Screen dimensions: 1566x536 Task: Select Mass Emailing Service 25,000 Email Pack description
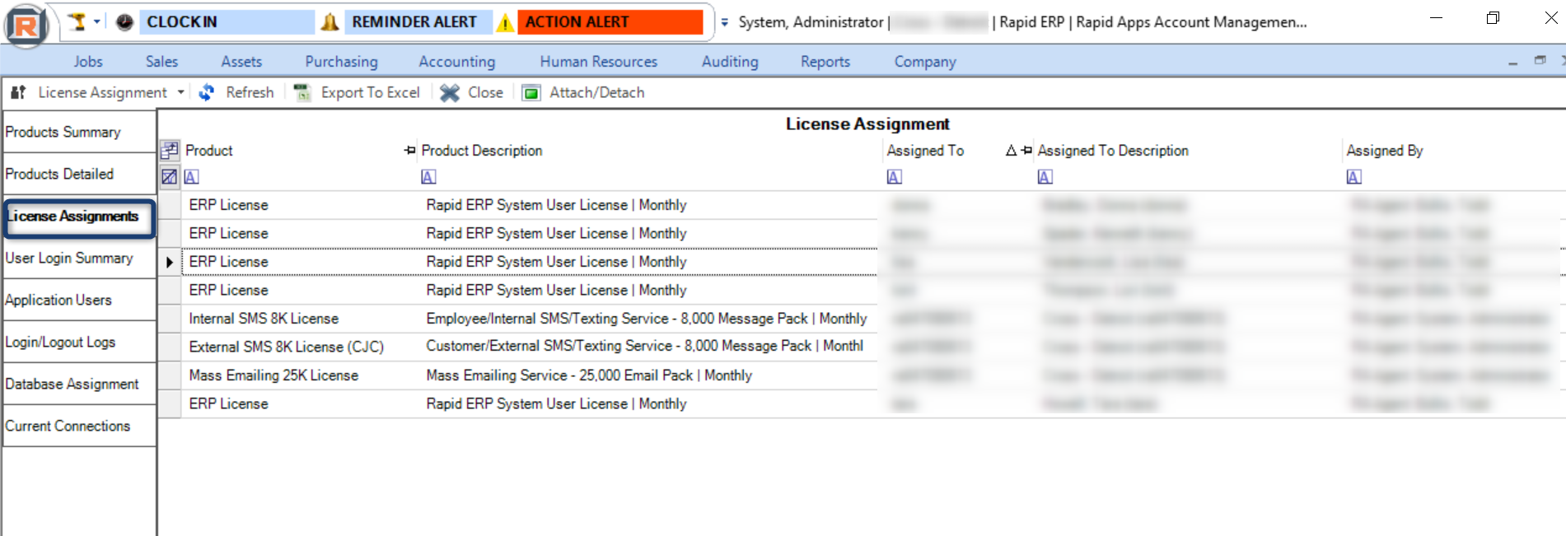589,375
